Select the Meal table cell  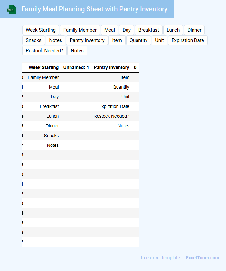[54, 87]
